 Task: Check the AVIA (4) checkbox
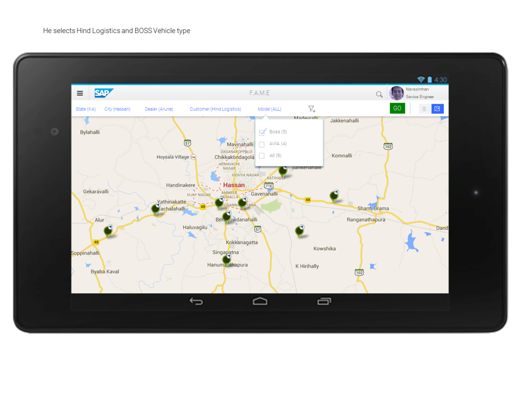(262, 144)
